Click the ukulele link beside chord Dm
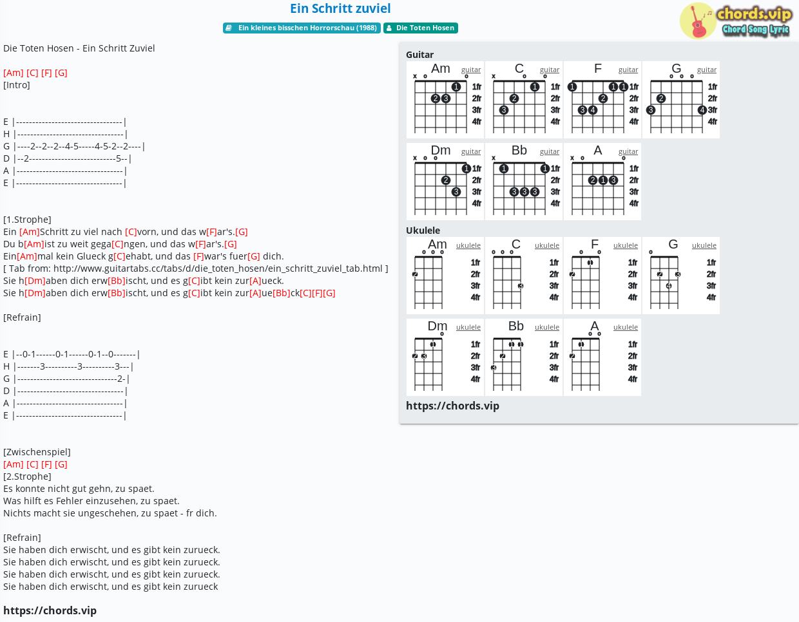 (468, 327)
